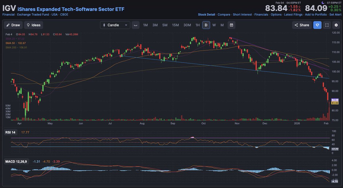Toggle fullscreen chart view
The image size is (343, 188).
click(327, 25)
